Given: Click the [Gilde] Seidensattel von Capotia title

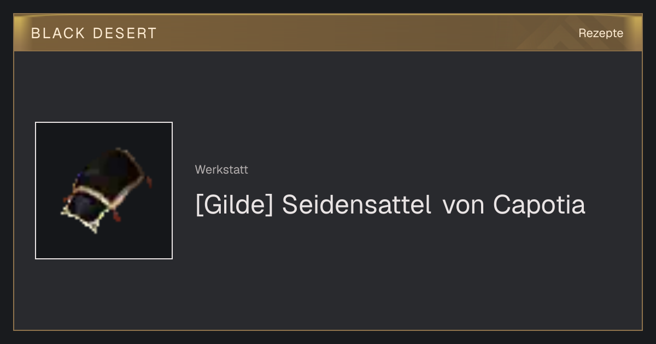Looking at the screenshot, I should 390,205.
